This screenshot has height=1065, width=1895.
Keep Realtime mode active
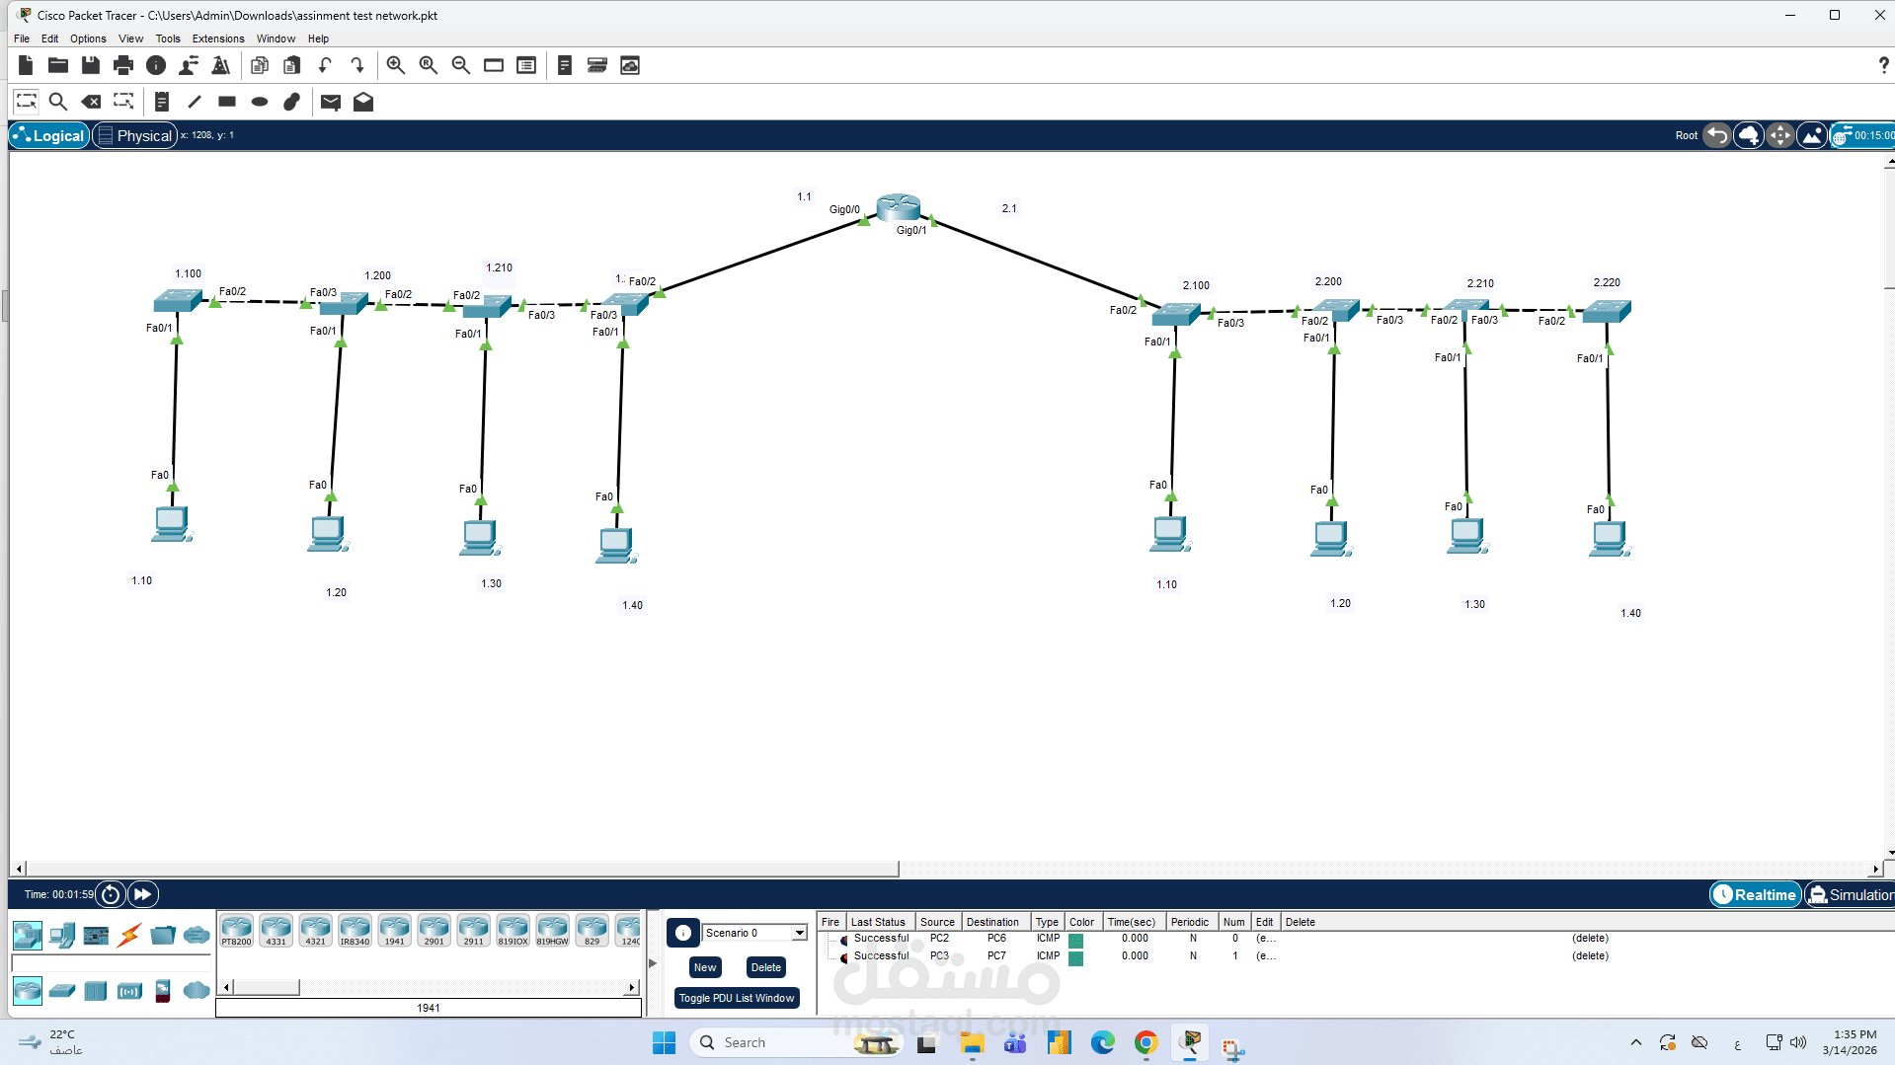1755,894
